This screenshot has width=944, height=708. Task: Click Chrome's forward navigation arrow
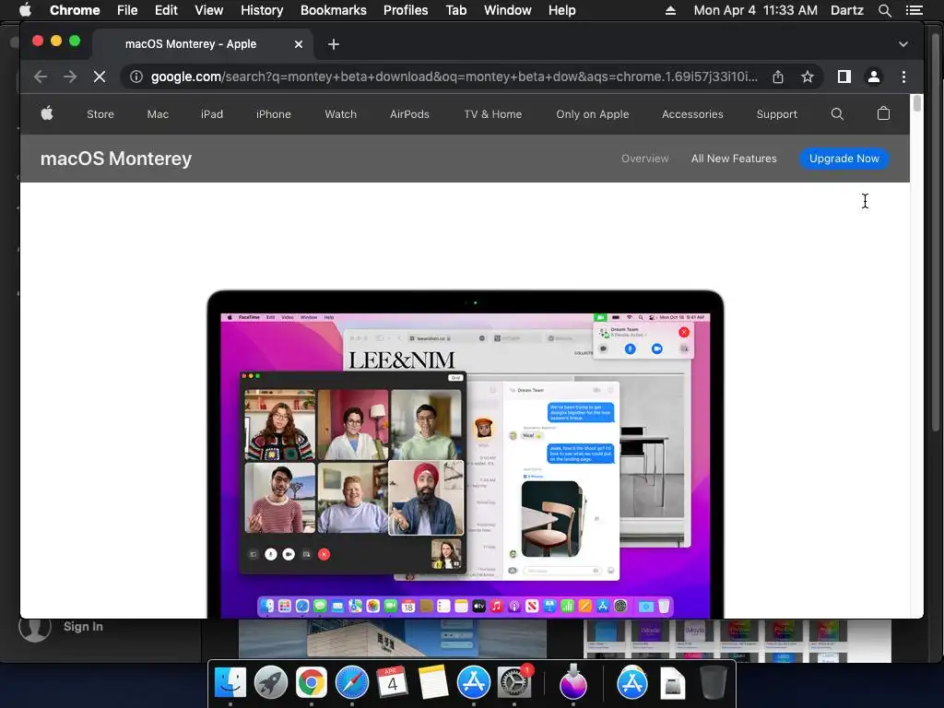[70, 77]
